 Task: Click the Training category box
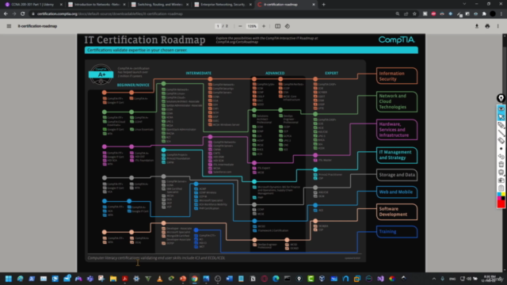pyautogui.click(x=397, y=232)
